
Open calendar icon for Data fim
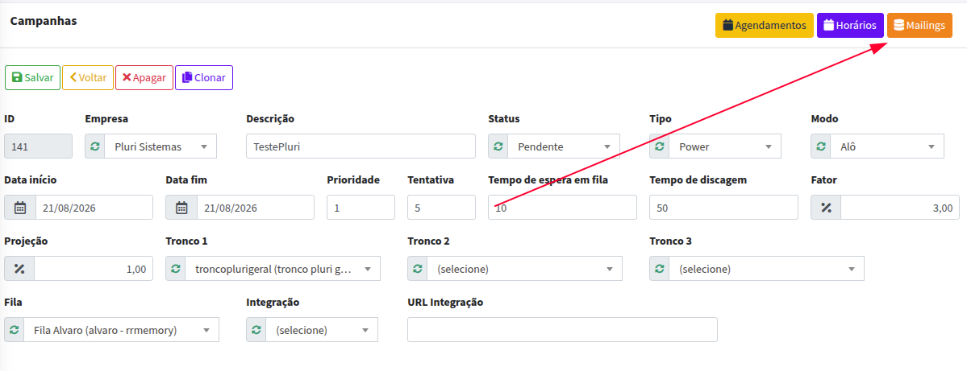click(x=181, y=208)
